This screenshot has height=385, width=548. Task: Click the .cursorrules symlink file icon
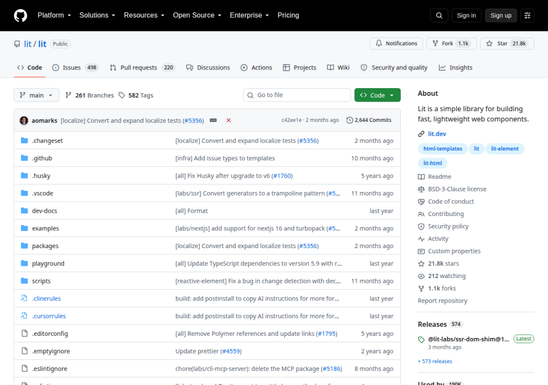24,315
